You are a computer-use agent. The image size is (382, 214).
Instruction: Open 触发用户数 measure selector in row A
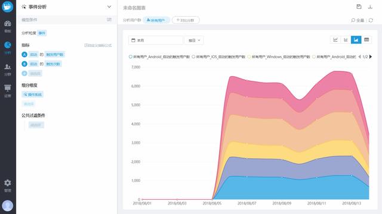(x=55, y=55)
